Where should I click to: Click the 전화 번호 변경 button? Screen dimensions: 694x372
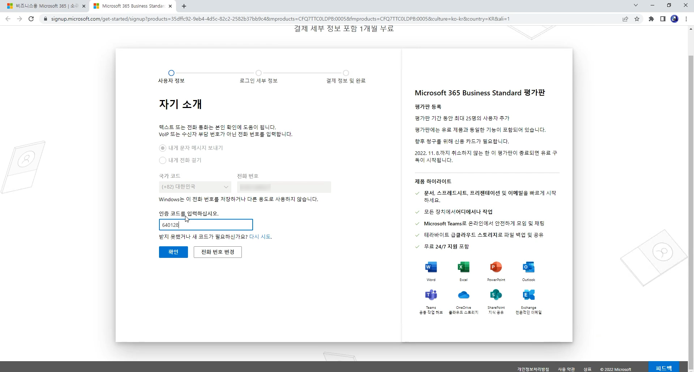[x=218, y=252]
